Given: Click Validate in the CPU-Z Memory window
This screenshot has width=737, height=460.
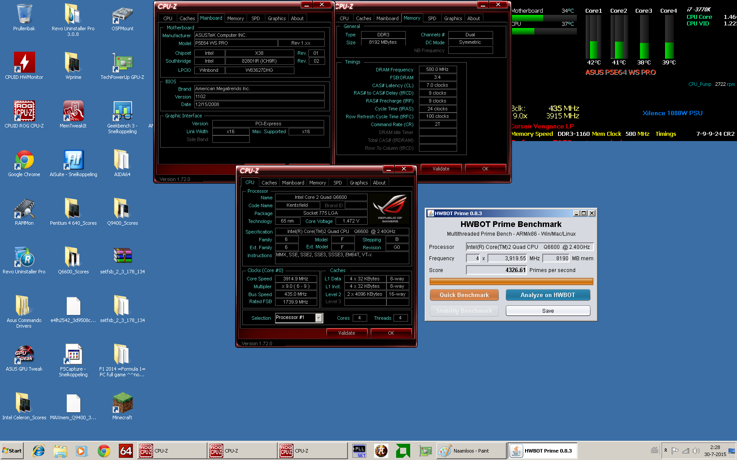Looking at the screenshot, I should pyautogui.click(x=441, y=169).
